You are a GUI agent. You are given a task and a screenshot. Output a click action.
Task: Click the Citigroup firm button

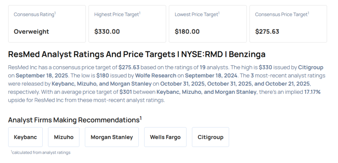pyautogui.click(x=210, y=137)
